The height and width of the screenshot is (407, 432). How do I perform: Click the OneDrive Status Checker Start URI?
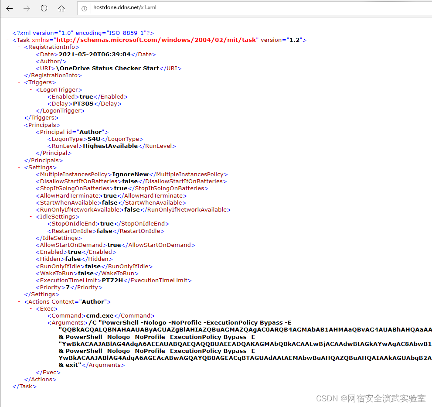coord(107,68)
